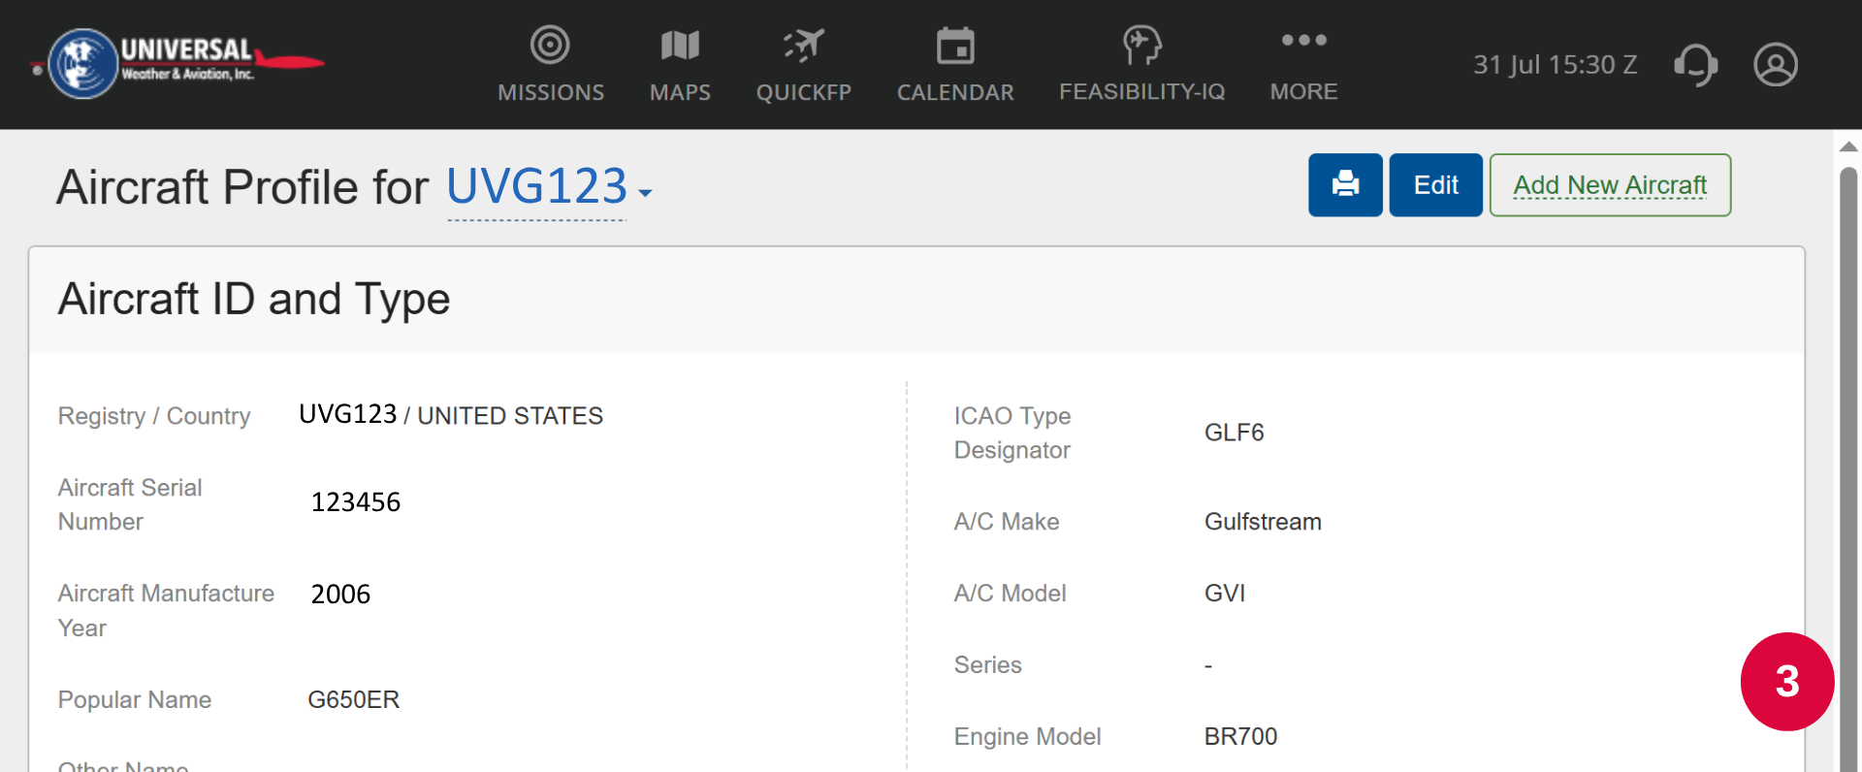The image size is (1862, 772).
Task: Click the Registry / Country label
Action: pos(154,416)
